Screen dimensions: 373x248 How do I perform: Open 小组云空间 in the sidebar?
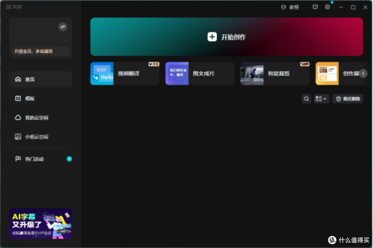pyautogui.click(x=41, y=137)
